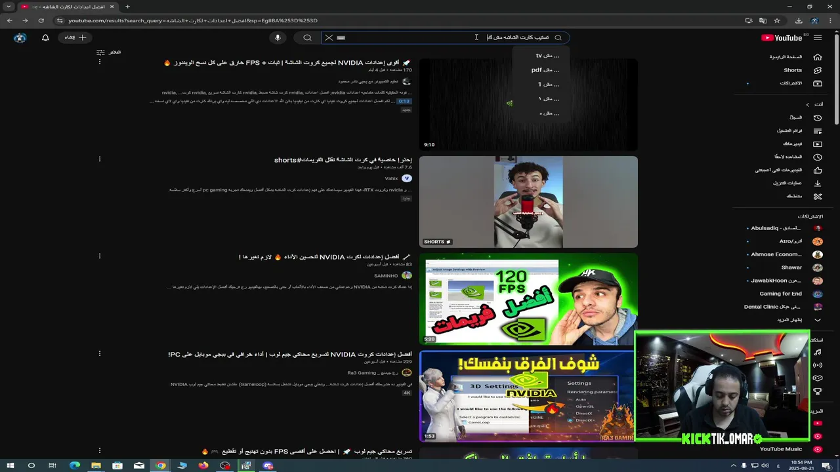Open notifications bell icon
The image size is (840, 472).
point(45,37)
